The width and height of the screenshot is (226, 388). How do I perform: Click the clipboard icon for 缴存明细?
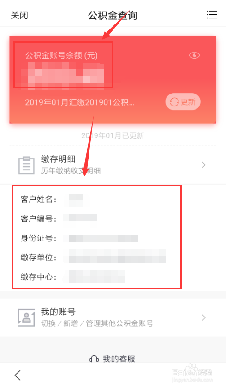coord(26,165)
